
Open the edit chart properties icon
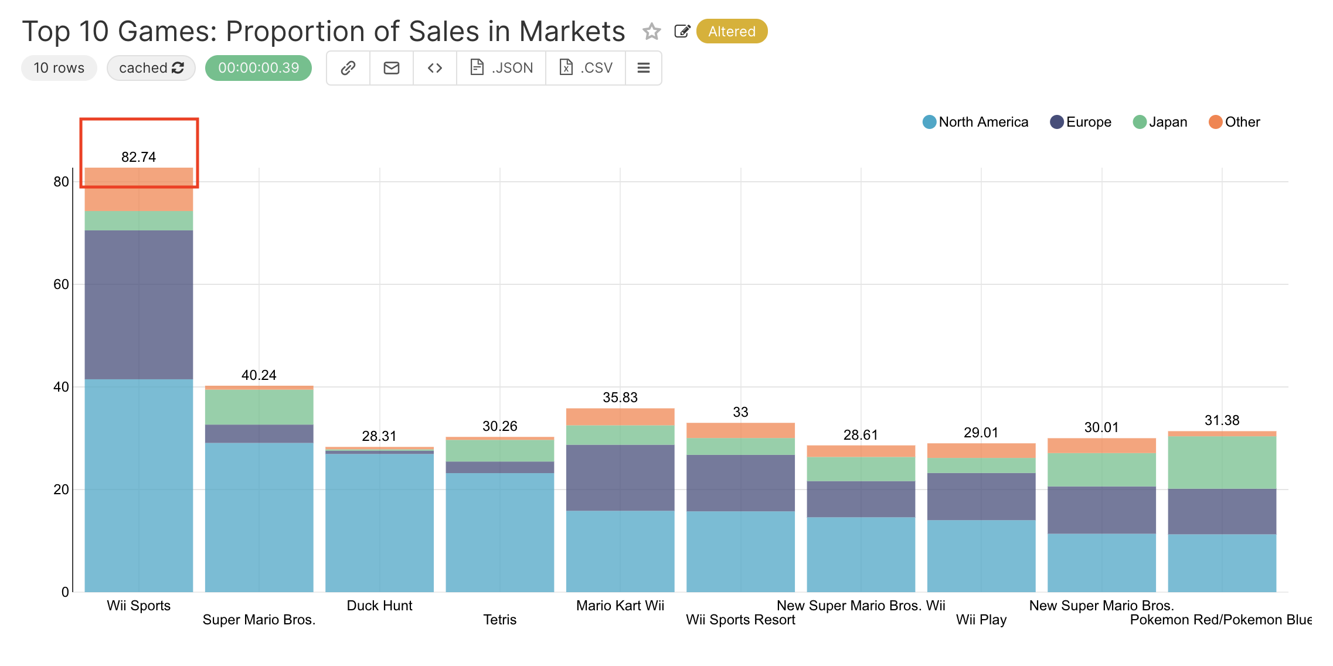[682, 32]
